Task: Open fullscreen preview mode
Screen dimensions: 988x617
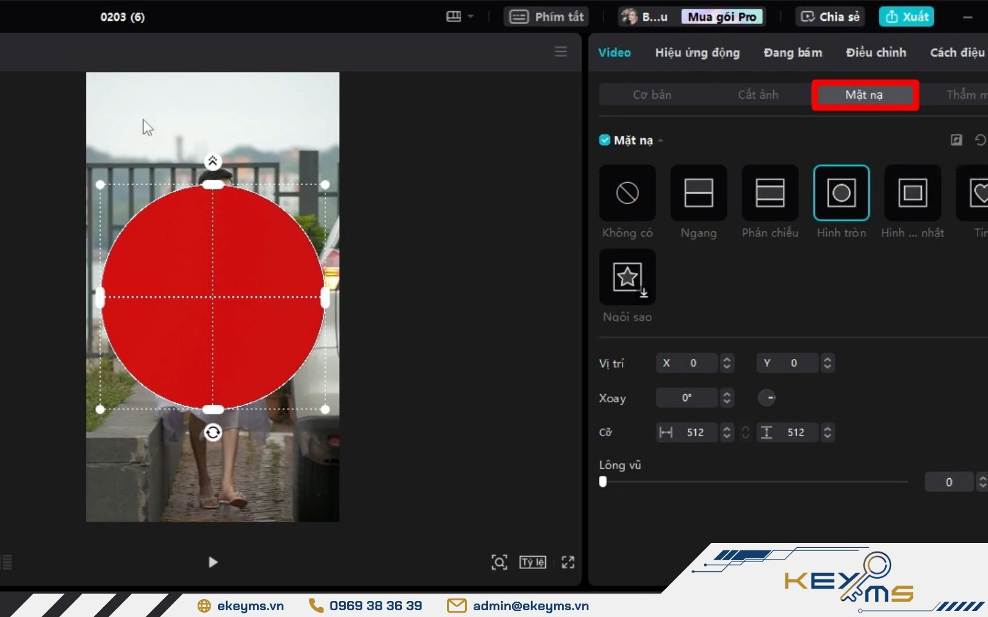Action: 567,562
